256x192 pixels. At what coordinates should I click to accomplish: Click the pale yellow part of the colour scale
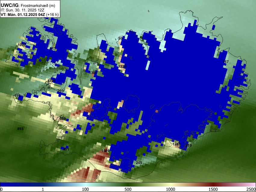click(170, 185)
